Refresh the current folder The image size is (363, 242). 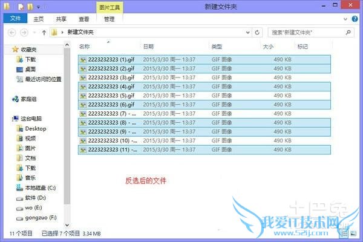pyautogui.click(x=257, y=33)
